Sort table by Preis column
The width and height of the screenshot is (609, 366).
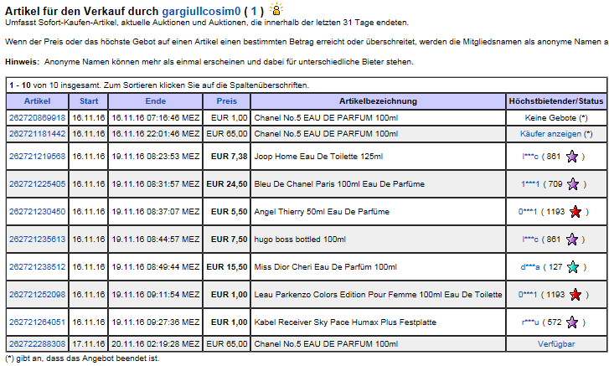pyautogui.click(x=226, y=101)
